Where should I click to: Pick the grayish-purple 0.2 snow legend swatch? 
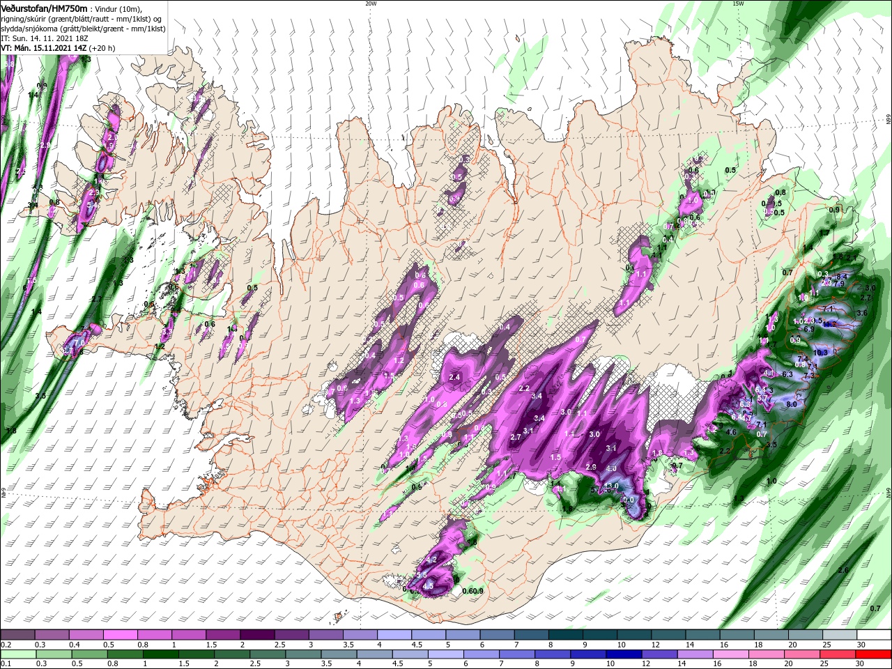pos(17,635)
